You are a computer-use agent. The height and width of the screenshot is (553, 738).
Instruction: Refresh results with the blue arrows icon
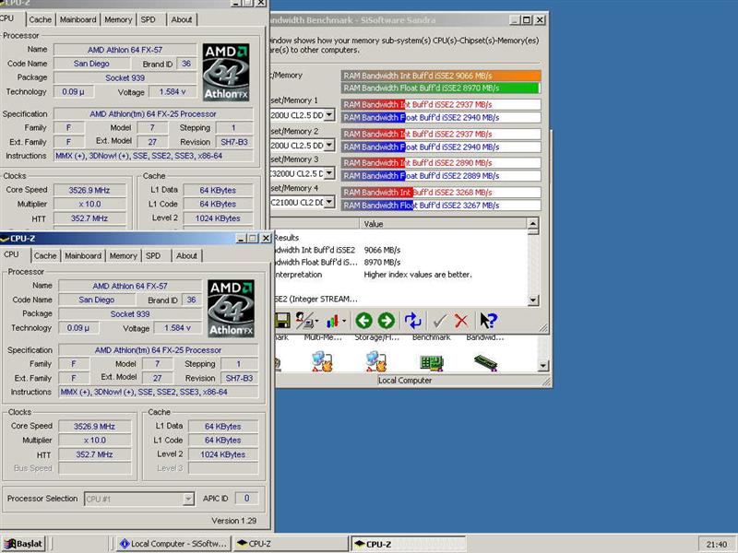[412, 321]
